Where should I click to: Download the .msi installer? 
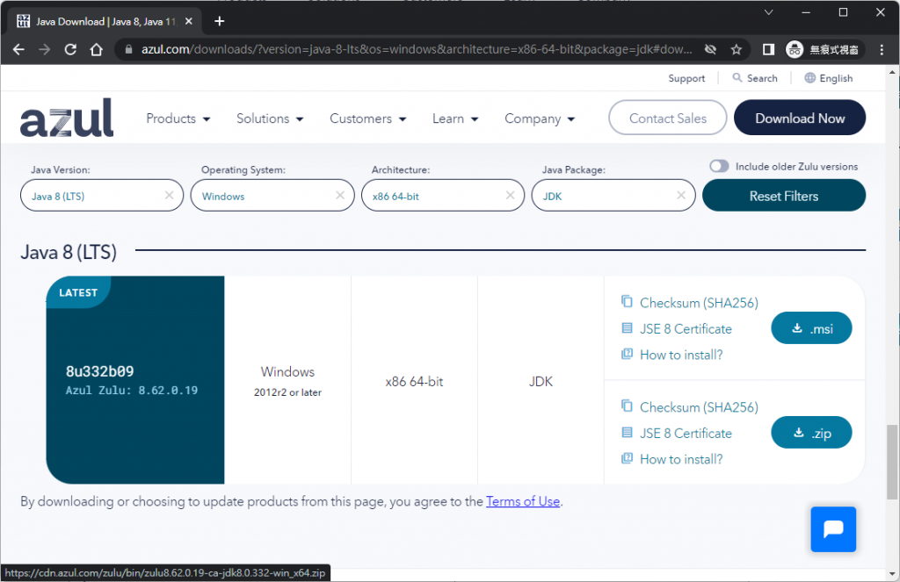tap(811, 328)
